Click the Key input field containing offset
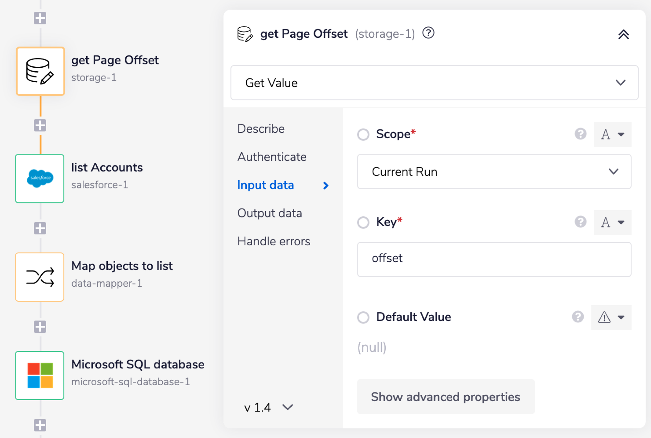This screenshot has height=438, width=651. click(494, 259)
